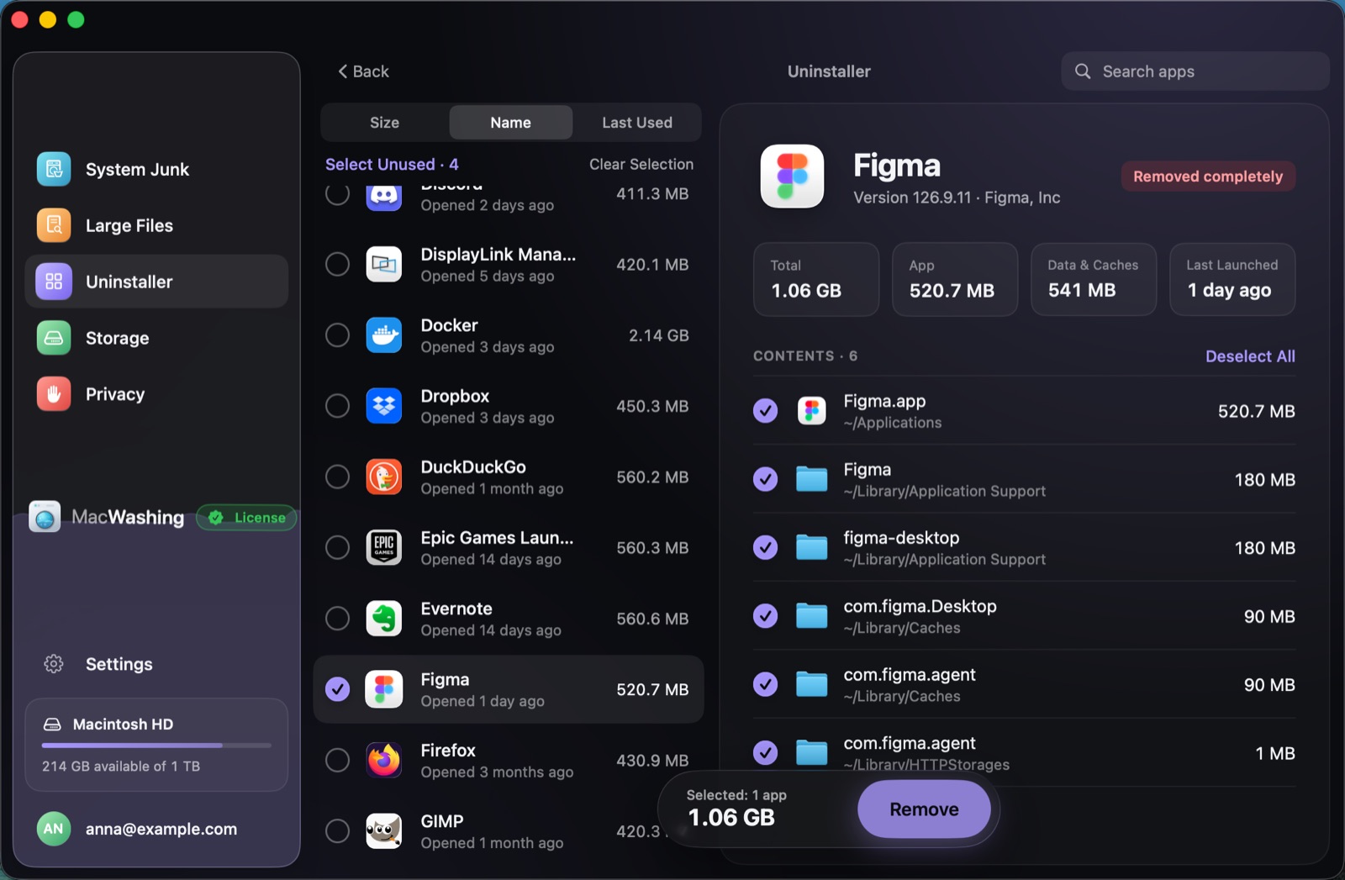Click the Uninstaller sidebar icon
The height and width of the screenshot is (880, 1345).
[x=54, y=282]
